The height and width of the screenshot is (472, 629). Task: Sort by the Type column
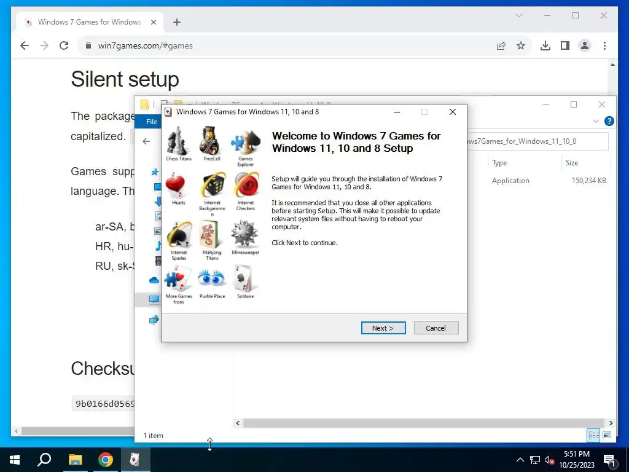(x=499, y=162)
